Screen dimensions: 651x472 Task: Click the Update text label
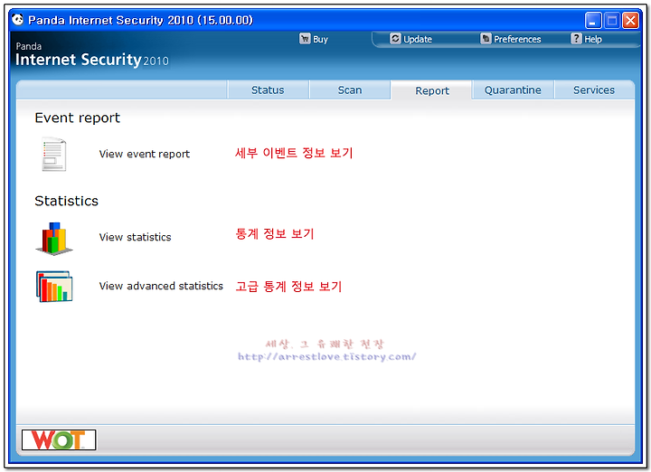[x=418, y=40]
